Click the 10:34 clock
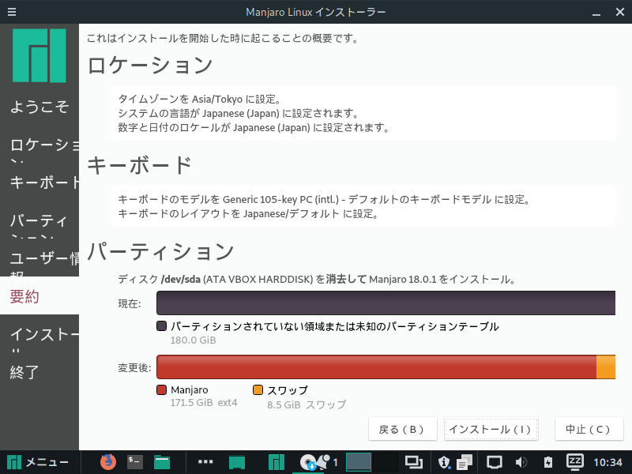The width and height of the screenshot is (632, 474). [x=608, y=462]
